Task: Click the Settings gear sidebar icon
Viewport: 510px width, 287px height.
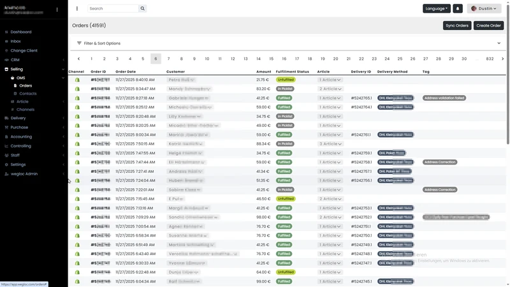Action: [6, 165]
